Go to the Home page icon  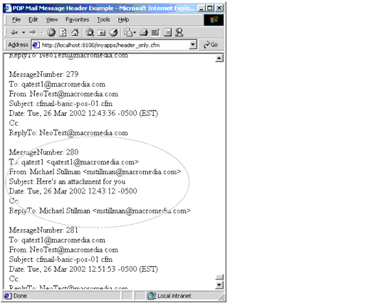tap(75, 33)
